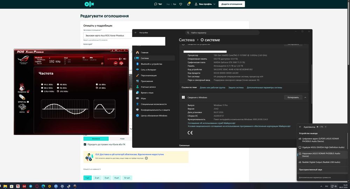Viewport: 350px width, 189px height.
Task: Toggle the AUX-In checkbox
Action: click(28, 112)
